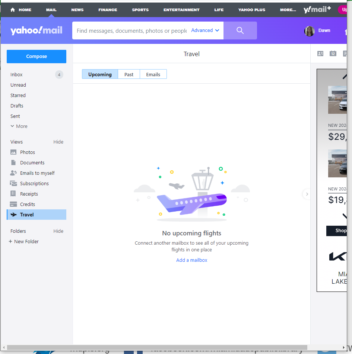
Task: Expand the Advanced search dropdown
Action: pos(205,30)
